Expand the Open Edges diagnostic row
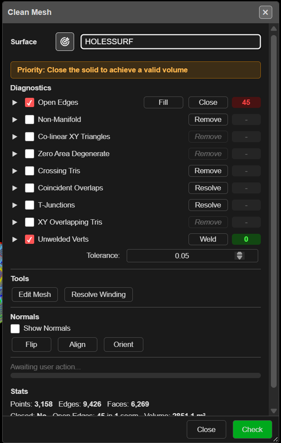This screenshot has height=443, width=281. click(14, 103)
